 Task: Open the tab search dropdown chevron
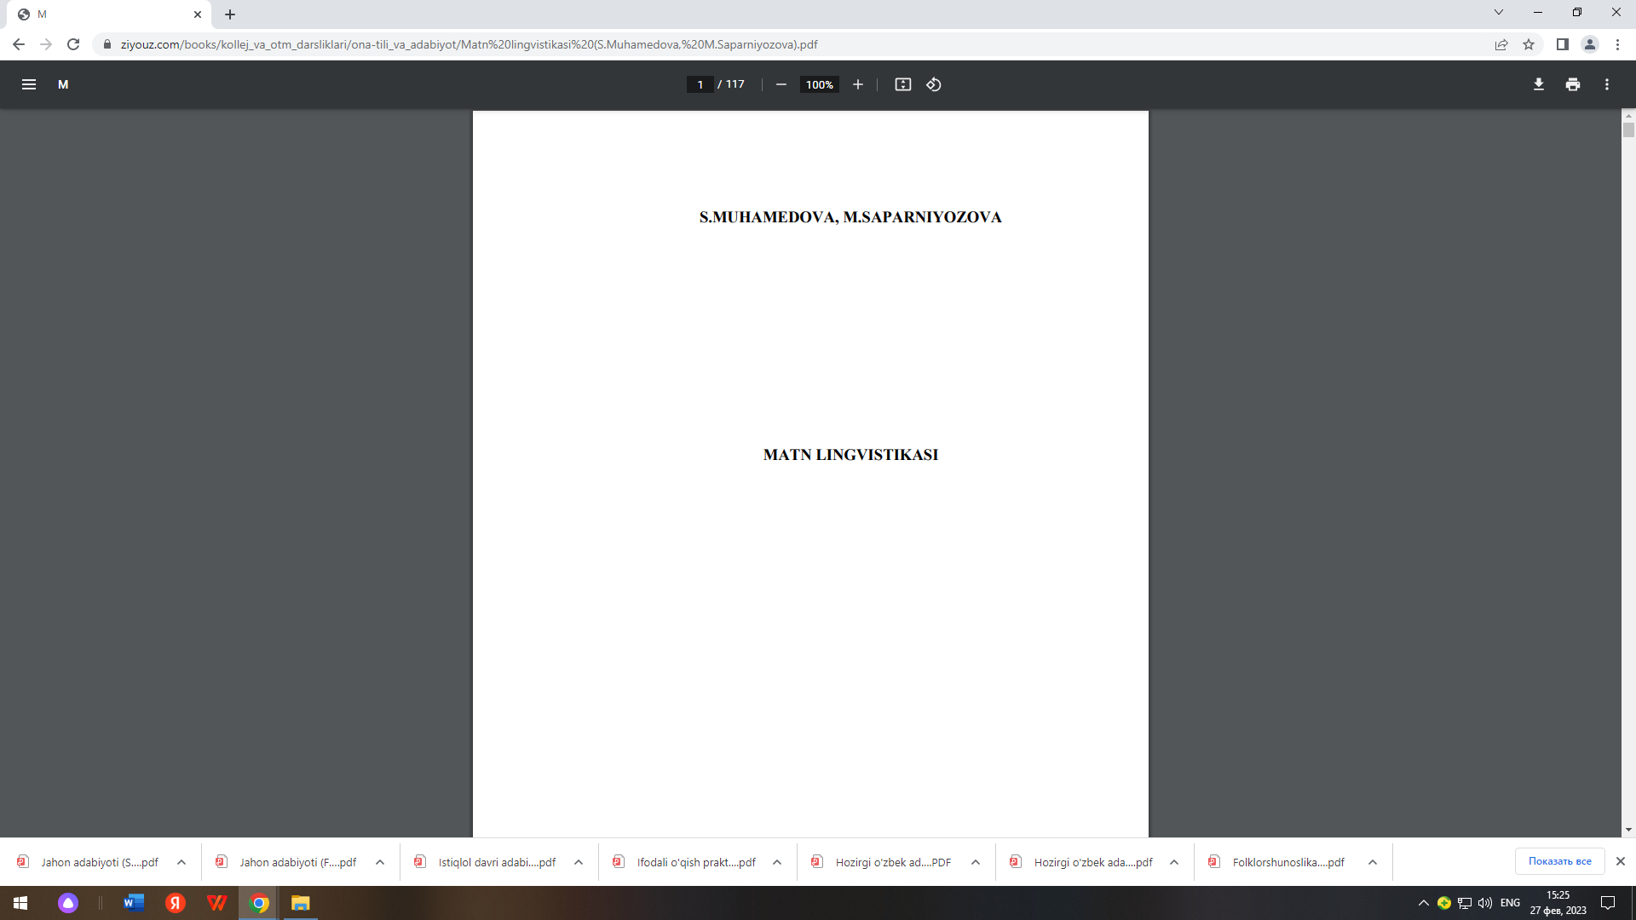click(1498, 13)
